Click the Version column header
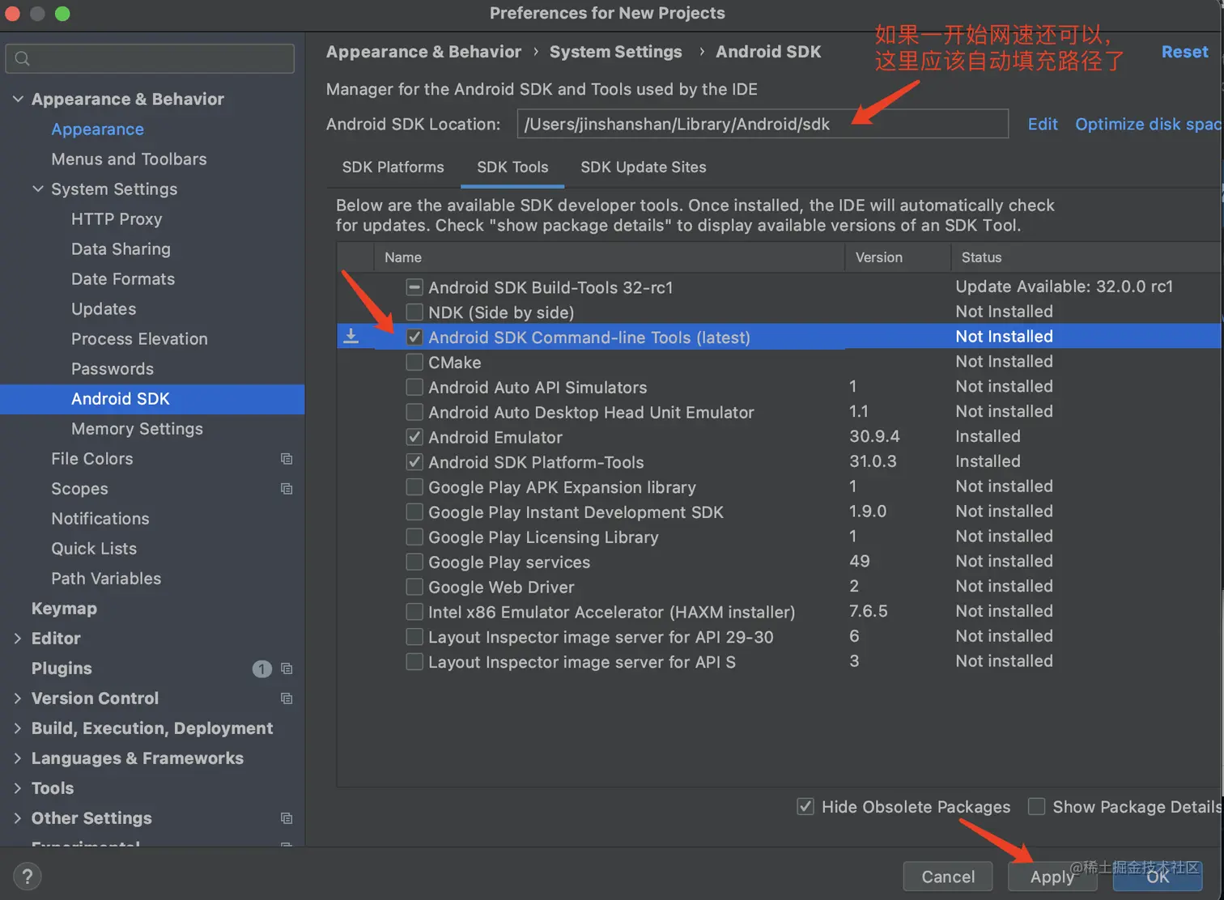Image resolution: width=1224 pixels, height=900 pixels. pyautogui.click(x=898, y=257)
